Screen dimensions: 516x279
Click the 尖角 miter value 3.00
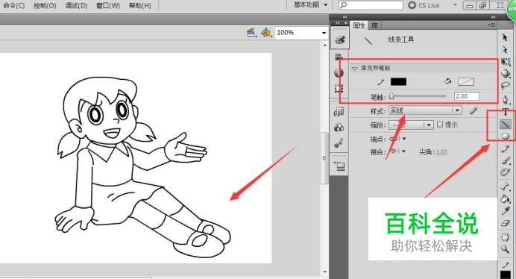pyautogui.click(x=441, y=152)
